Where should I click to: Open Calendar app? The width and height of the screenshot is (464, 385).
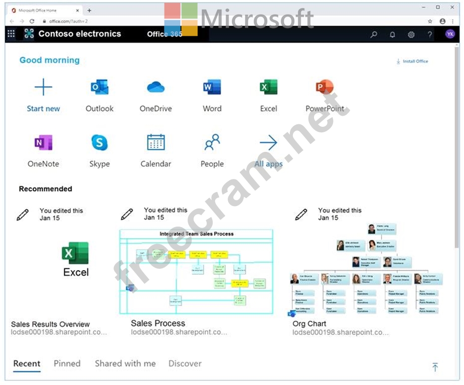[x=156, y=142]
